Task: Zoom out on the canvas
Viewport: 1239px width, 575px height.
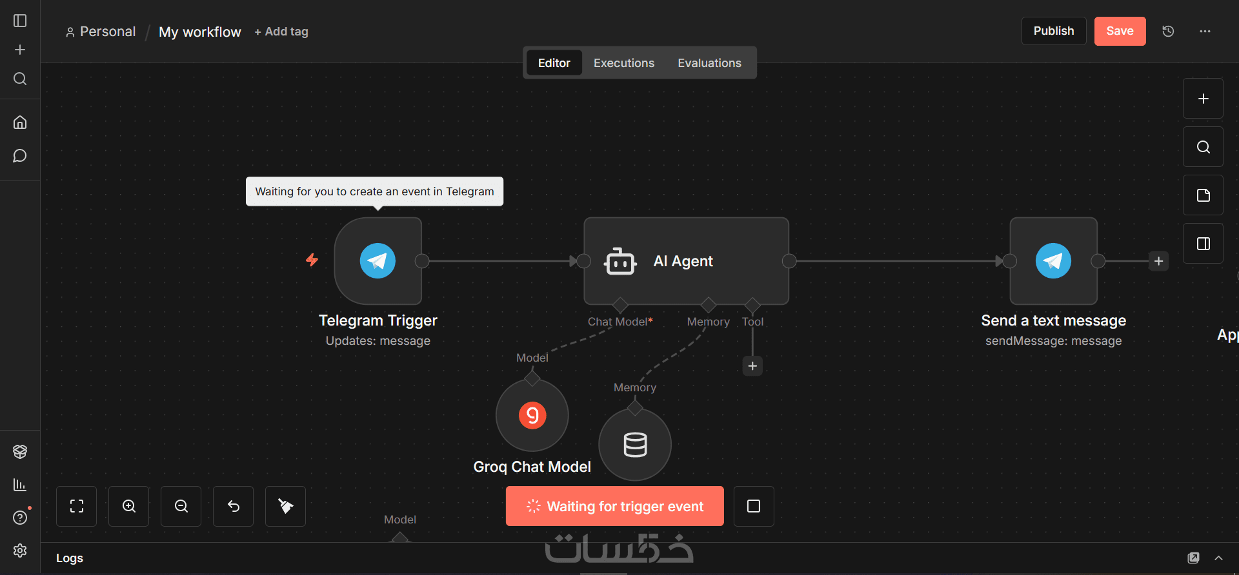Action: click(181, 506)
